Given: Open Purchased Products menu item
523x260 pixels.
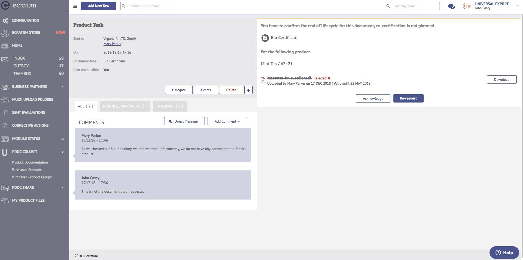Looking at the screenshot, I should [x=27, y=170].
